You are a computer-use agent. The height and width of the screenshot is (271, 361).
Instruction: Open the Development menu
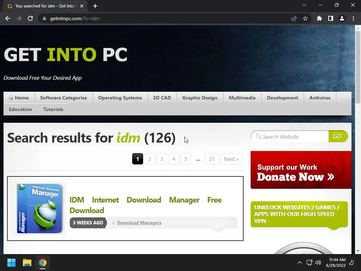282,98
